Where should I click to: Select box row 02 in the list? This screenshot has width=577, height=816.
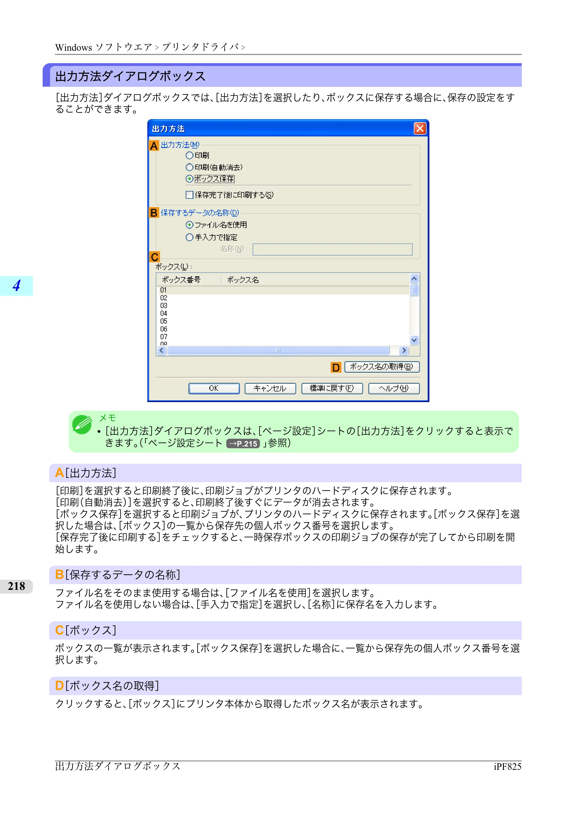[x=283, y=298]
